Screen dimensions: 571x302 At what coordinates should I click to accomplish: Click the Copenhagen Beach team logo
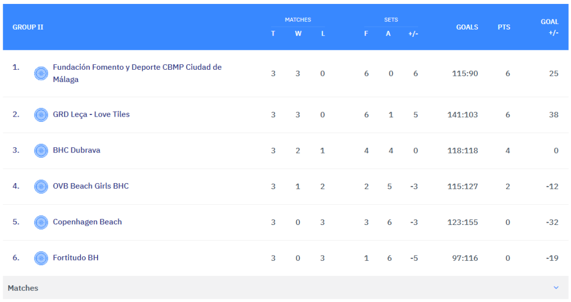click(x=41, y=222)
